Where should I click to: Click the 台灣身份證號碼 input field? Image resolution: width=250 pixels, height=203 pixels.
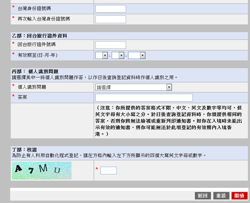(110, 9)
